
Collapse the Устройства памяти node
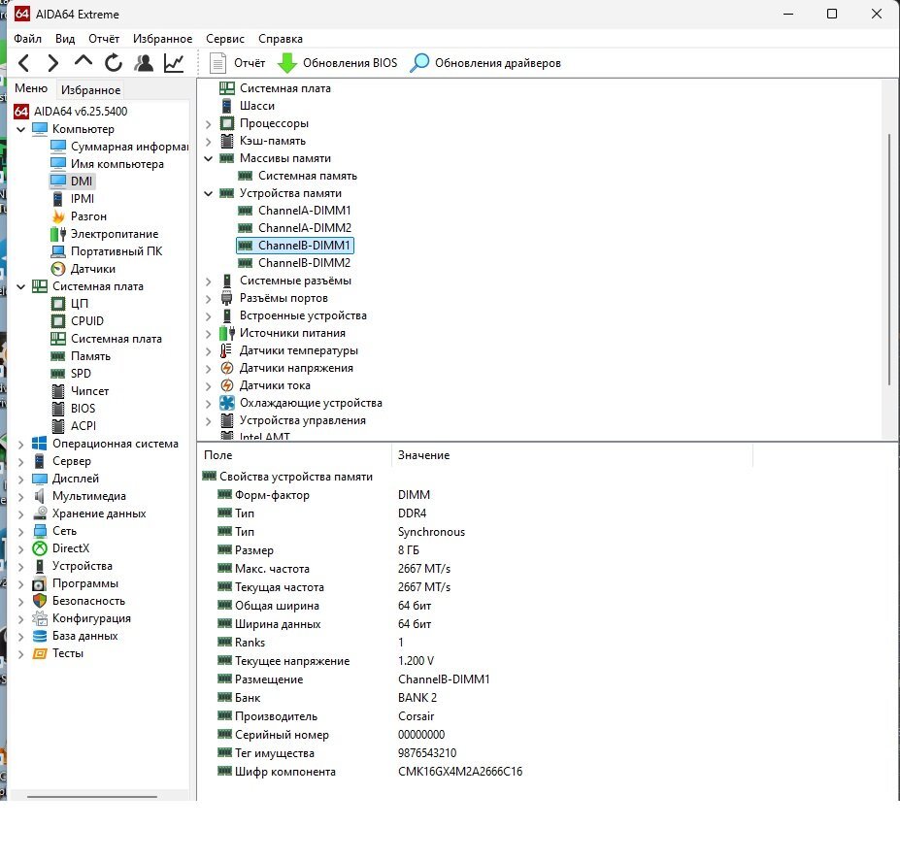(209, 193)
